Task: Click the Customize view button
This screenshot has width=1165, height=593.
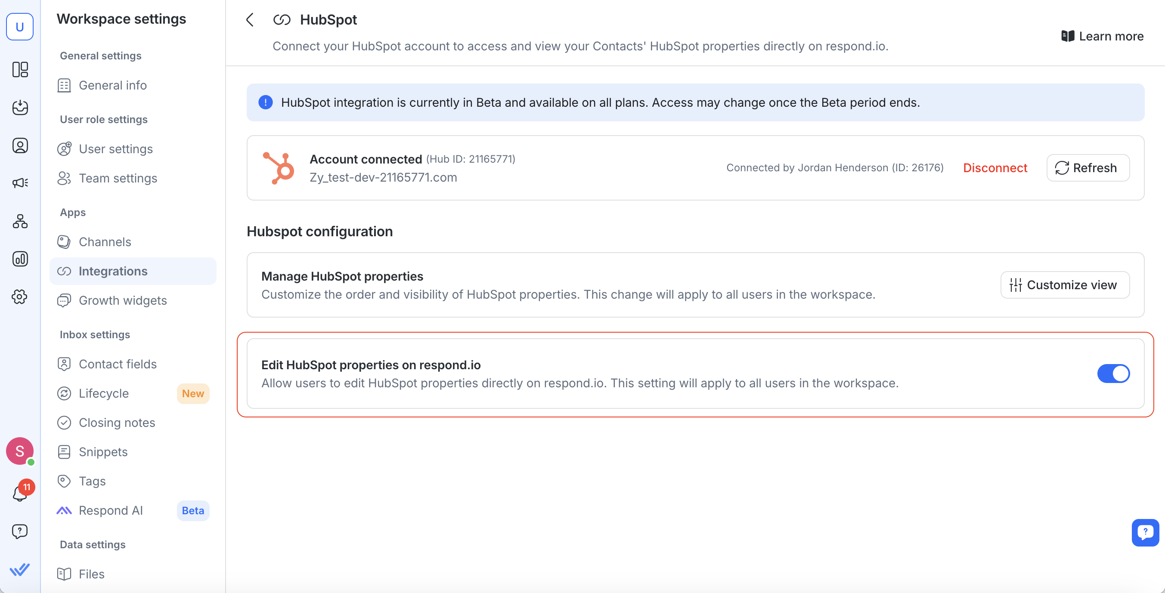Action: (x=1065, y=285)
